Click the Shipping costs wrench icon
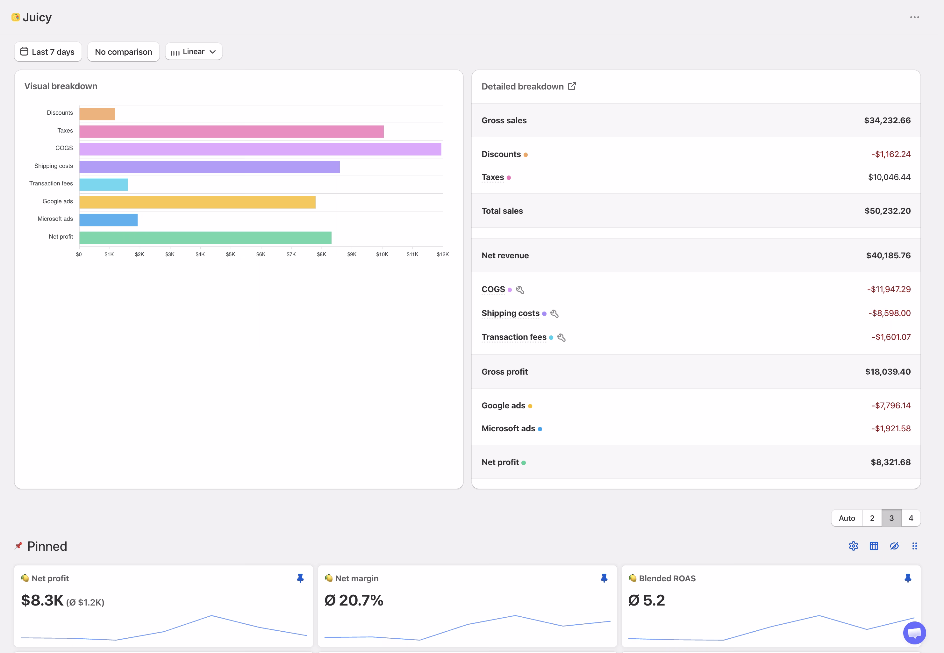Screen dimensions: 944x653 pyautogui.click(x=554, y=314)
